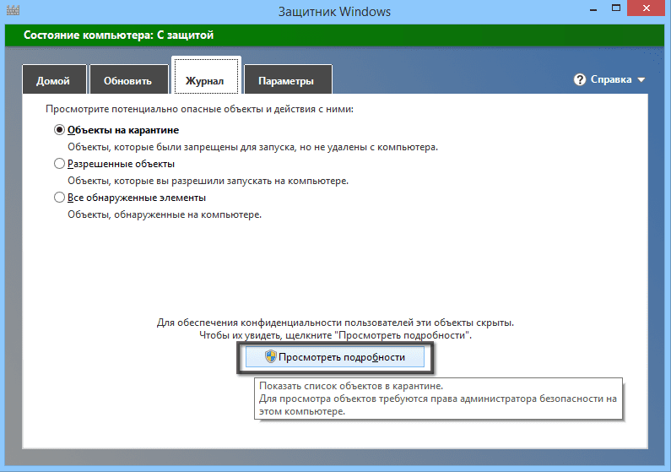The width and height of the screenshot is (671, 472).
Task: Close the Защитник Windows window
Action: tap(647, 8)
